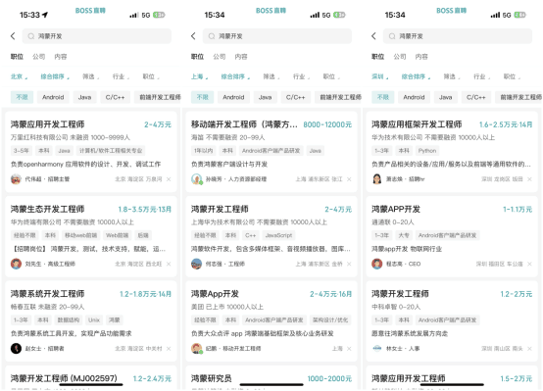543x391 pixels.
Task: Open recruiter 刘先生 avatar
Action: (16, 264)
